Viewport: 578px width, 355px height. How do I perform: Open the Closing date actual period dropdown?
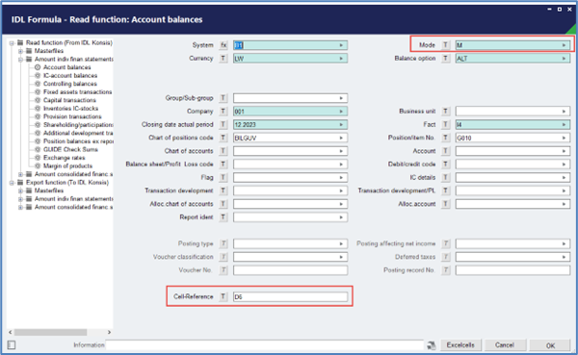(341, 124)
